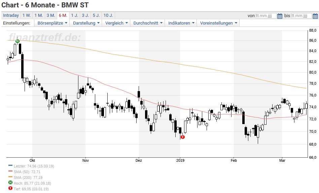Focus the 'von' start date input field
The height and width of the screenshot is (193, 319).
pyautogui.click(x=266, y=16)
